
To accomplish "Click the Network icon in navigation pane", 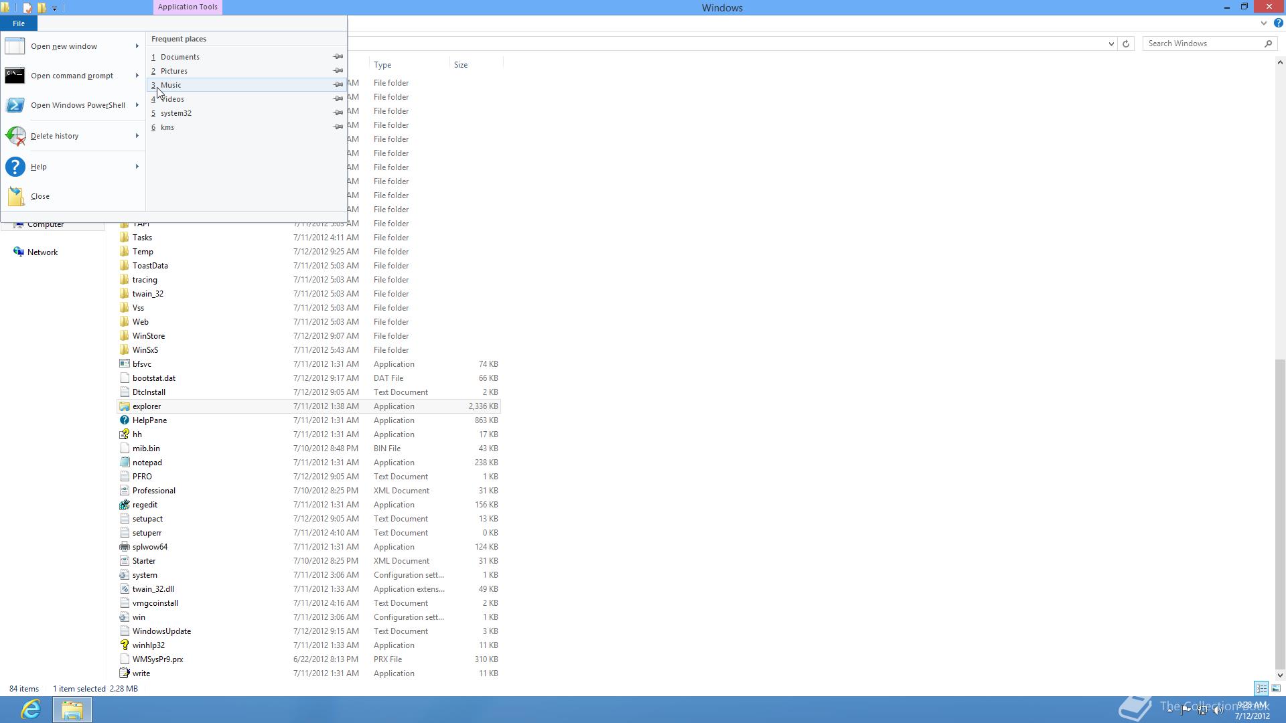I will click(x=19, y=252).
